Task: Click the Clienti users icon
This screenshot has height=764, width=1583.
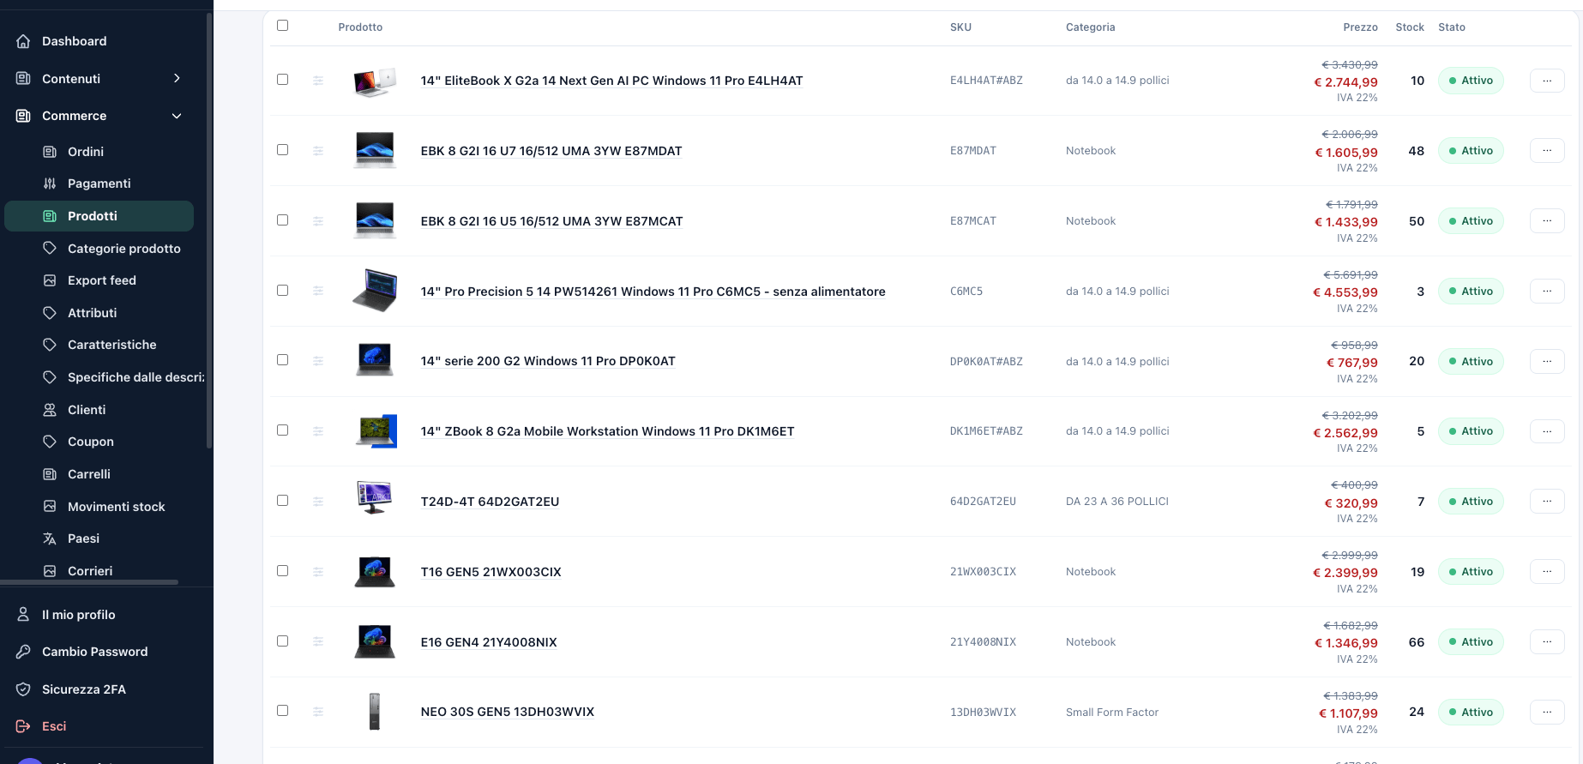Action: tap(50, 410)
